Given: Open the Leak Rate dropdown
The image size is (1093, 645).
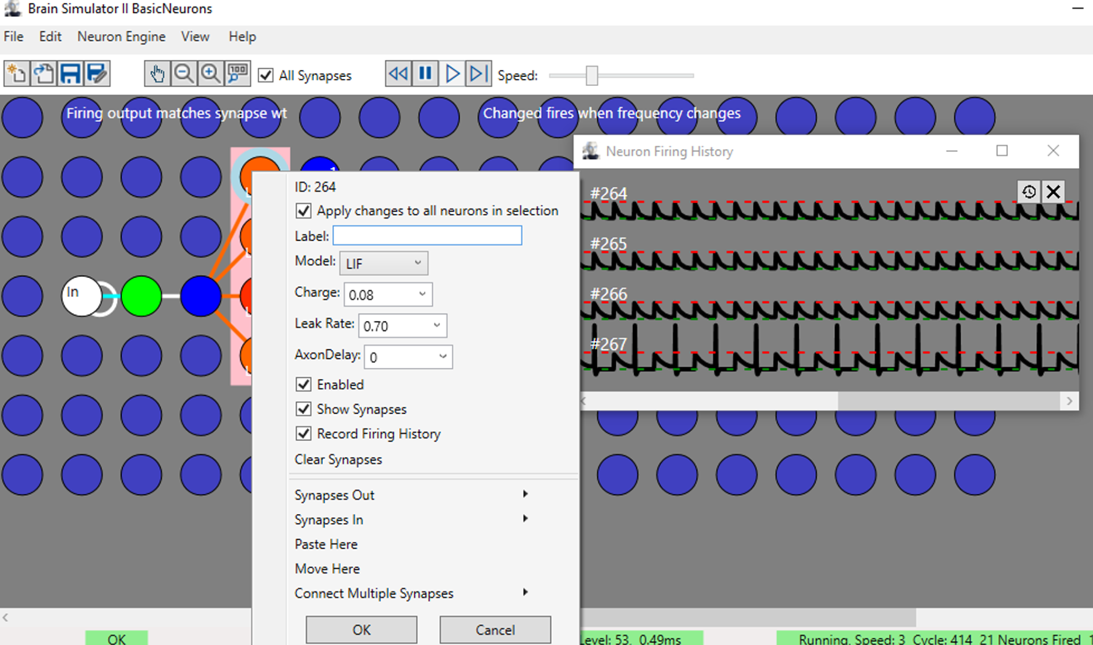Looking at the screenshot, I should click(402, 326).
